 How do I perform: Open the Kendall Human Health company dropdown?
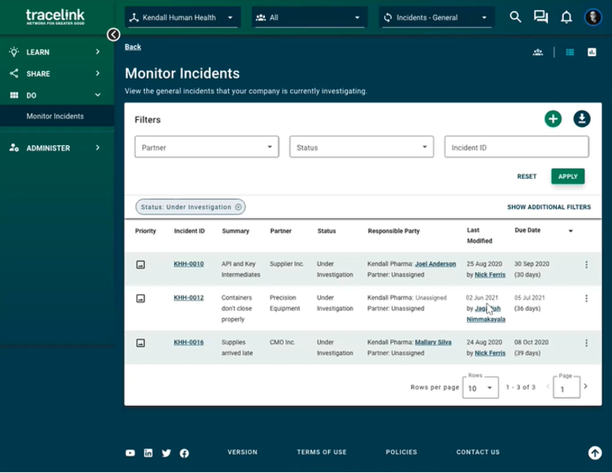(183, 17)
